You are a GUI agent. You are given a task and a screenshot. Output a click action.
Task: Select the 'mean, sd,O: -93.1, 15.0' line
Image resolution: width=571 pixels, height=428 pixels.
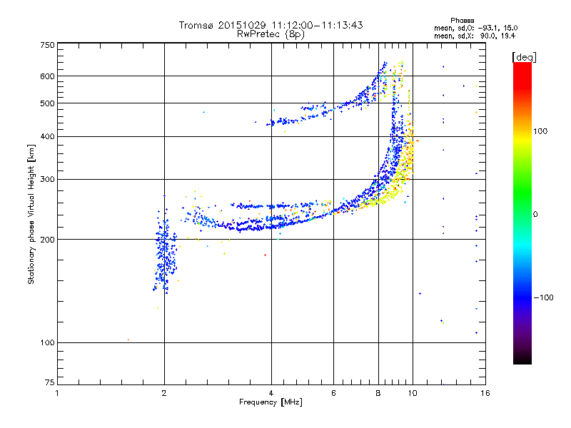click(x=475, y=28)
